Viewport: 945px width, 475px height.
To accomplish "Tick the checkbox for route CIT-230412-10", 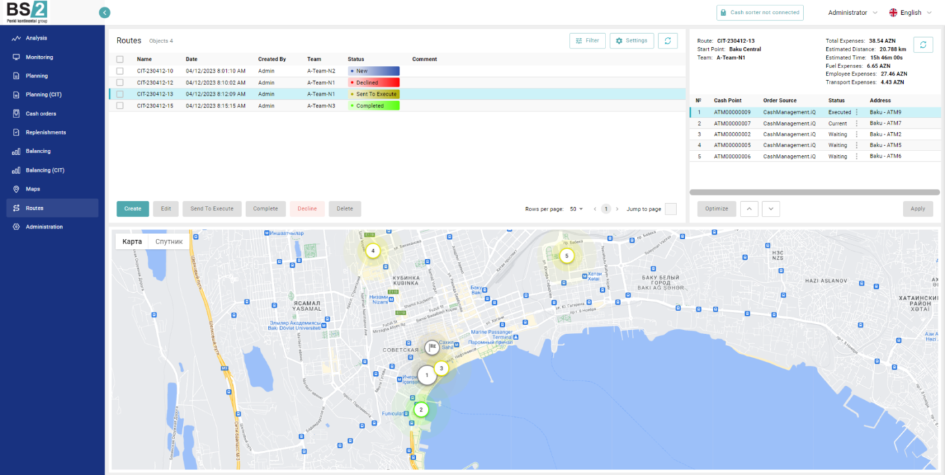I will point(119,71).
